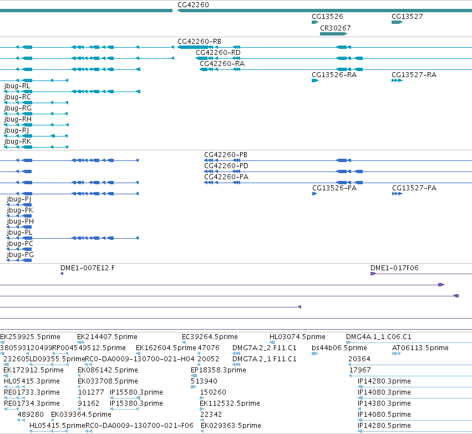Click the CG13527 gene feature label
472x434 pixels.
coord(407,17)
